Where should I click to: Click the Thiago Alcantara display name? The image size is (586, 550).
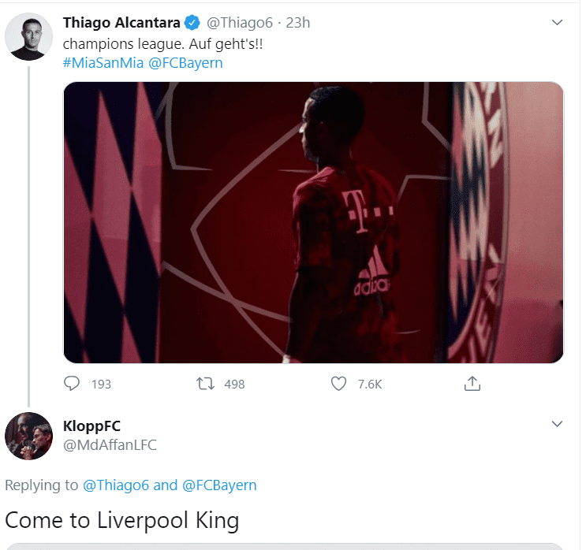tap(121, 23)
